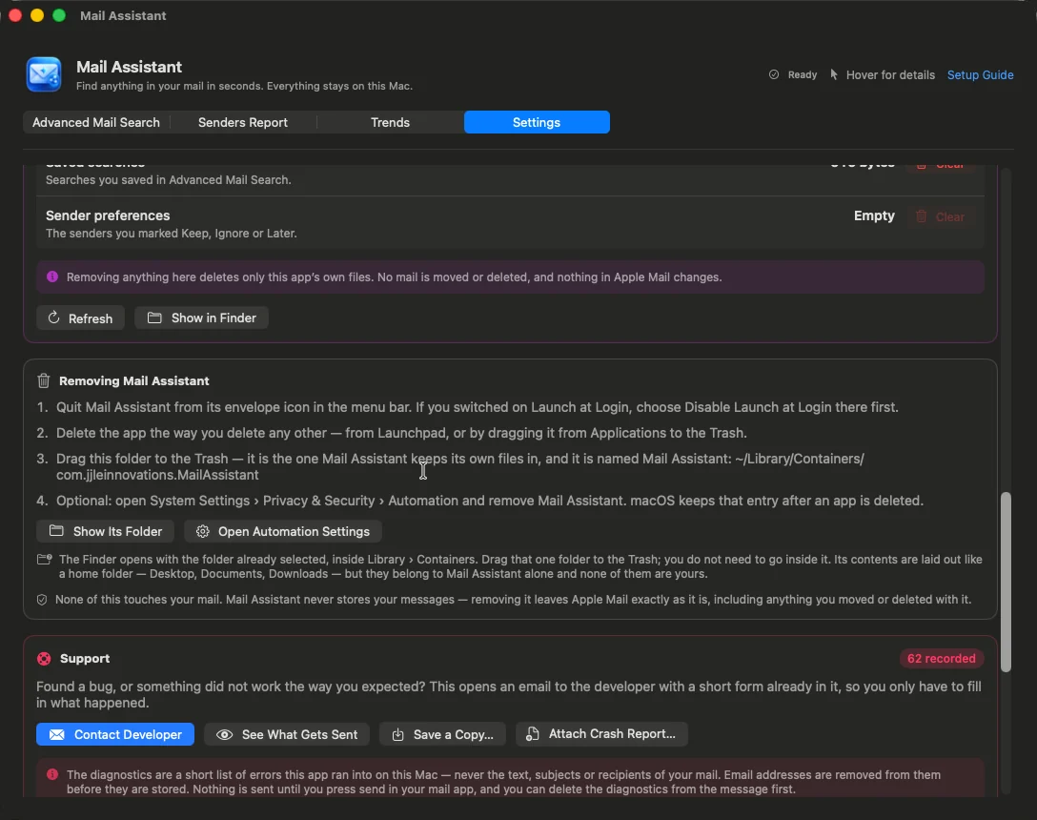Switch to Advanced Mail Search tab

(x=96, y=122)
